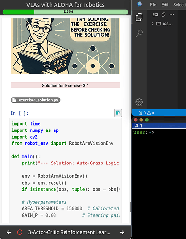Click the def main(): code line
Screen dimensions: 186x239
(x=26, y=156)
